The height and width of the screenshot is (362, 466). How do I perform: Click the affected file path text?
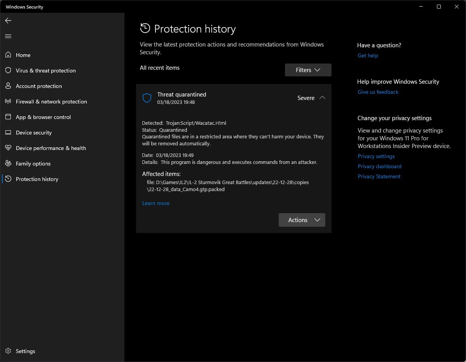tap(228, 186)
